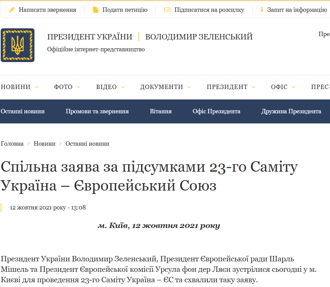
Task: Open the Дружина Президента section
Action: [291, 111]
